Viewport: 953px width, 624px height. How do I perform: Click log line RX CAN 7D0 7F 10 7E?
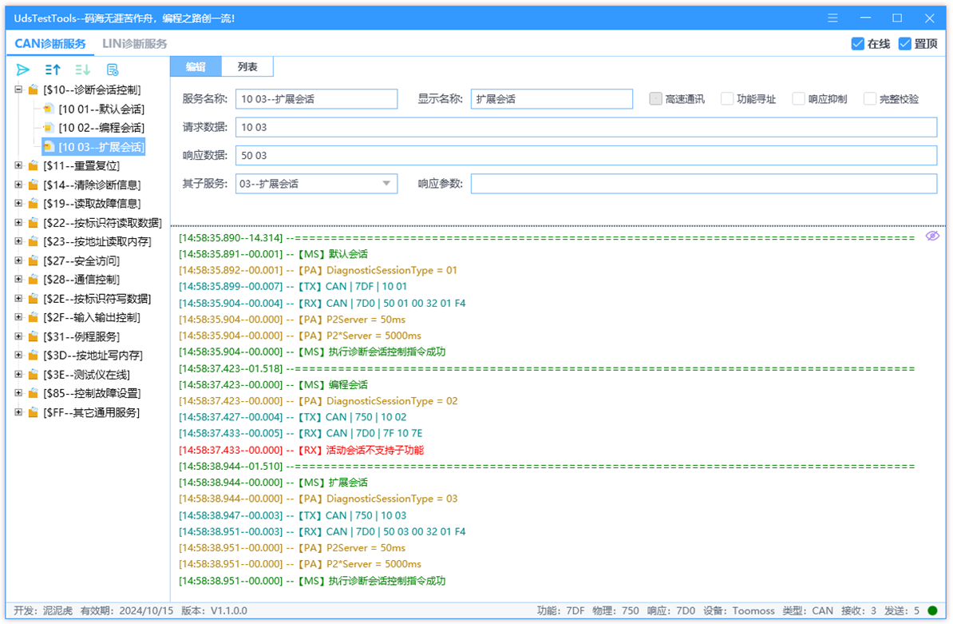tap(301, 434)
